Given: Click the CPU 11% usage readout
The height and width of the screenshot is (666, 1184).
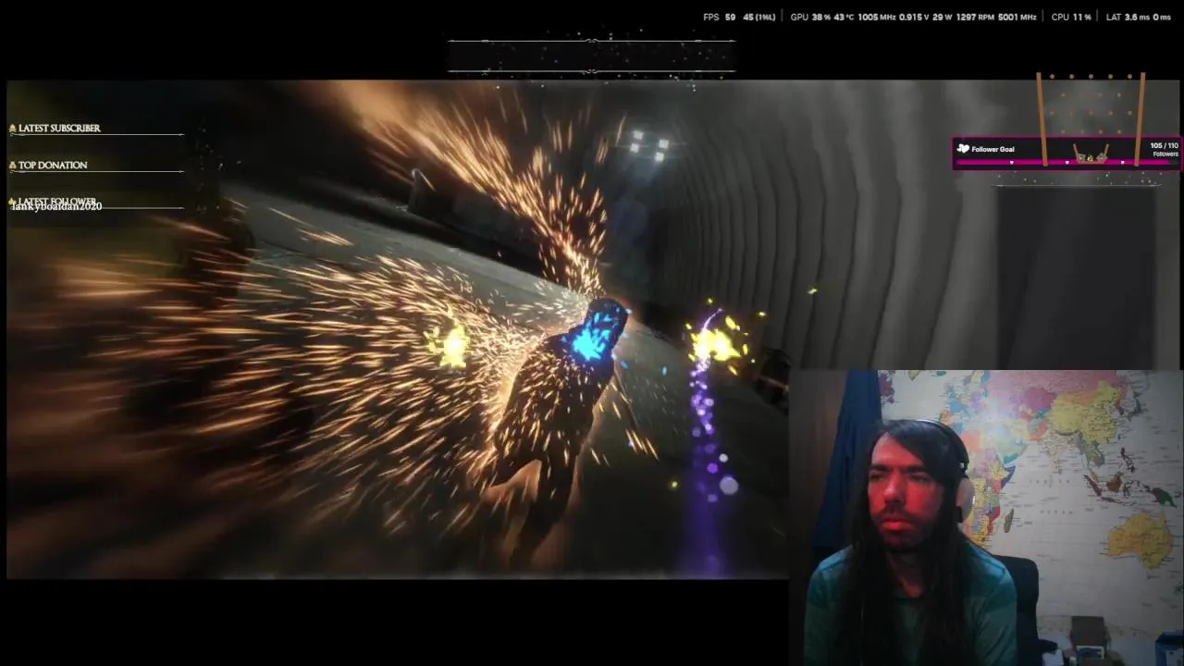Looking at the screenshot, I should (1071, 18).
